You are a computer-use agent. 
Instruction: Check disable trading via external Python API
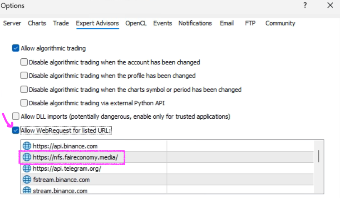click(24, 103)
